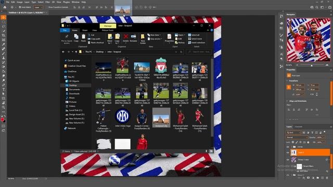The image size is (333, 187).
Task: Go back in File Explorer
Action: tap(63, 52)
